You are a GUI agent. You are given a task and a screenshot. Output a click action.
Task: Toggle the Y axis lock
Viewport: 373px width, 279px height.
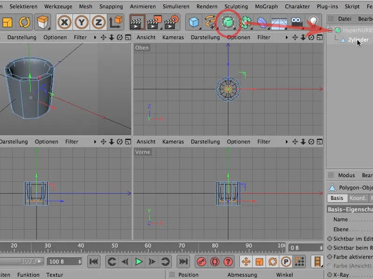[82, 22]
